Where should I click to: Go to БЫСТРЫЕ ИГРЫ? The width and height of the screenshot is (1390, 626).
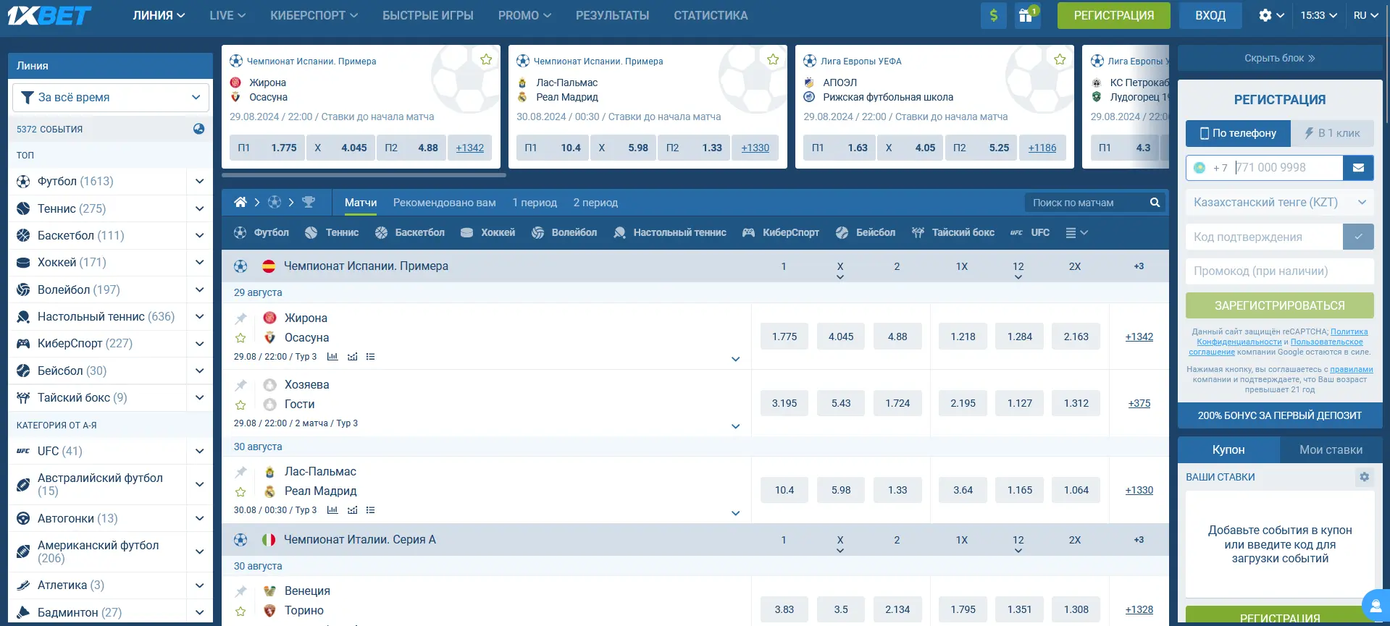pyautogui.click(x=428, y=15)
